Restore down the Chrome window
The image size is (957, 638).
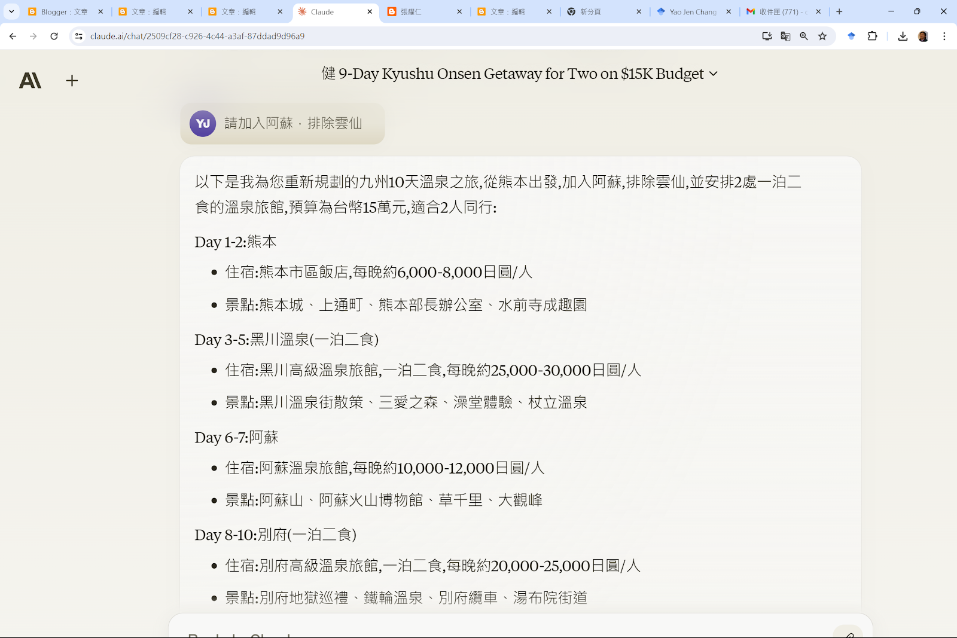917,11
